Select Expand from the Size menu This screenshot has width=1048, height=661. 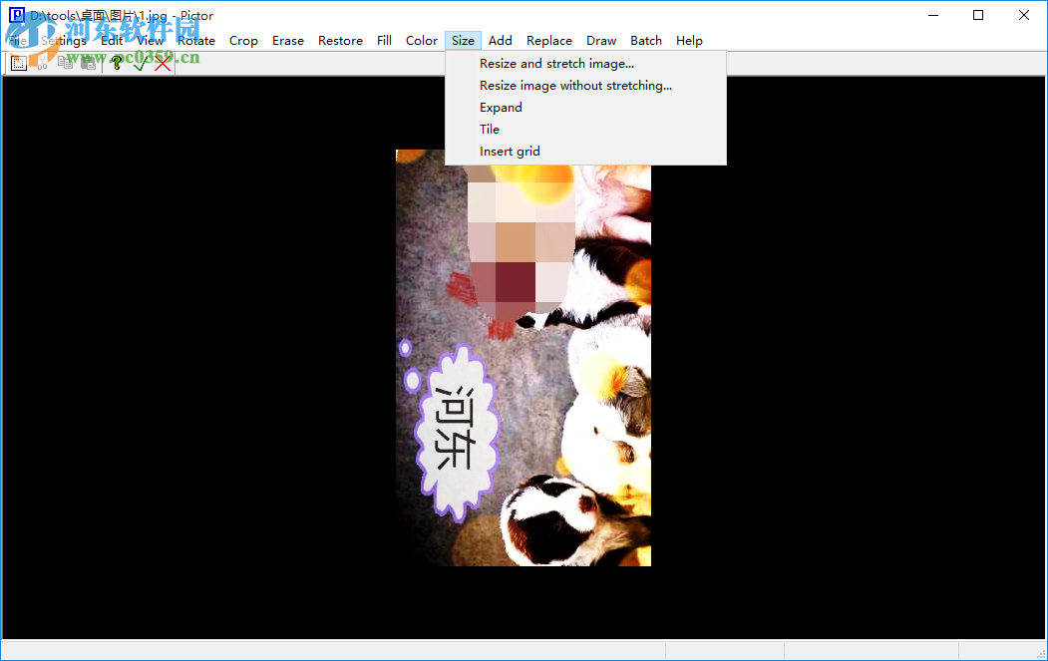click(501, 107)
